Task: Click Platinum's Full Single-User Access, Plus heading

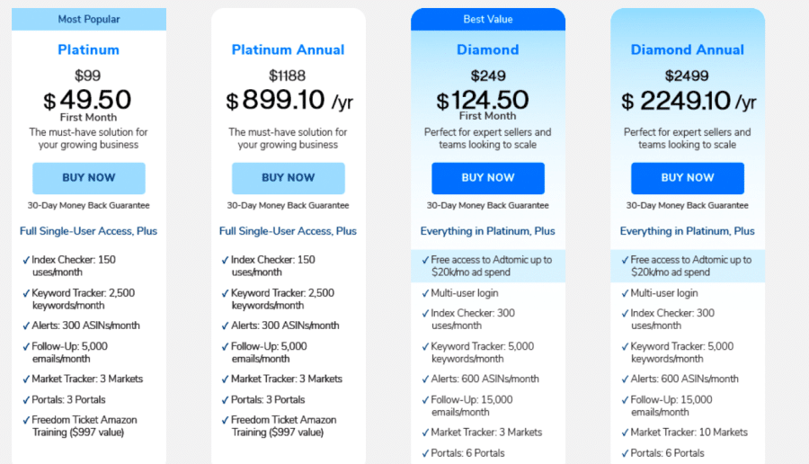Action: [x=88, y=231]
